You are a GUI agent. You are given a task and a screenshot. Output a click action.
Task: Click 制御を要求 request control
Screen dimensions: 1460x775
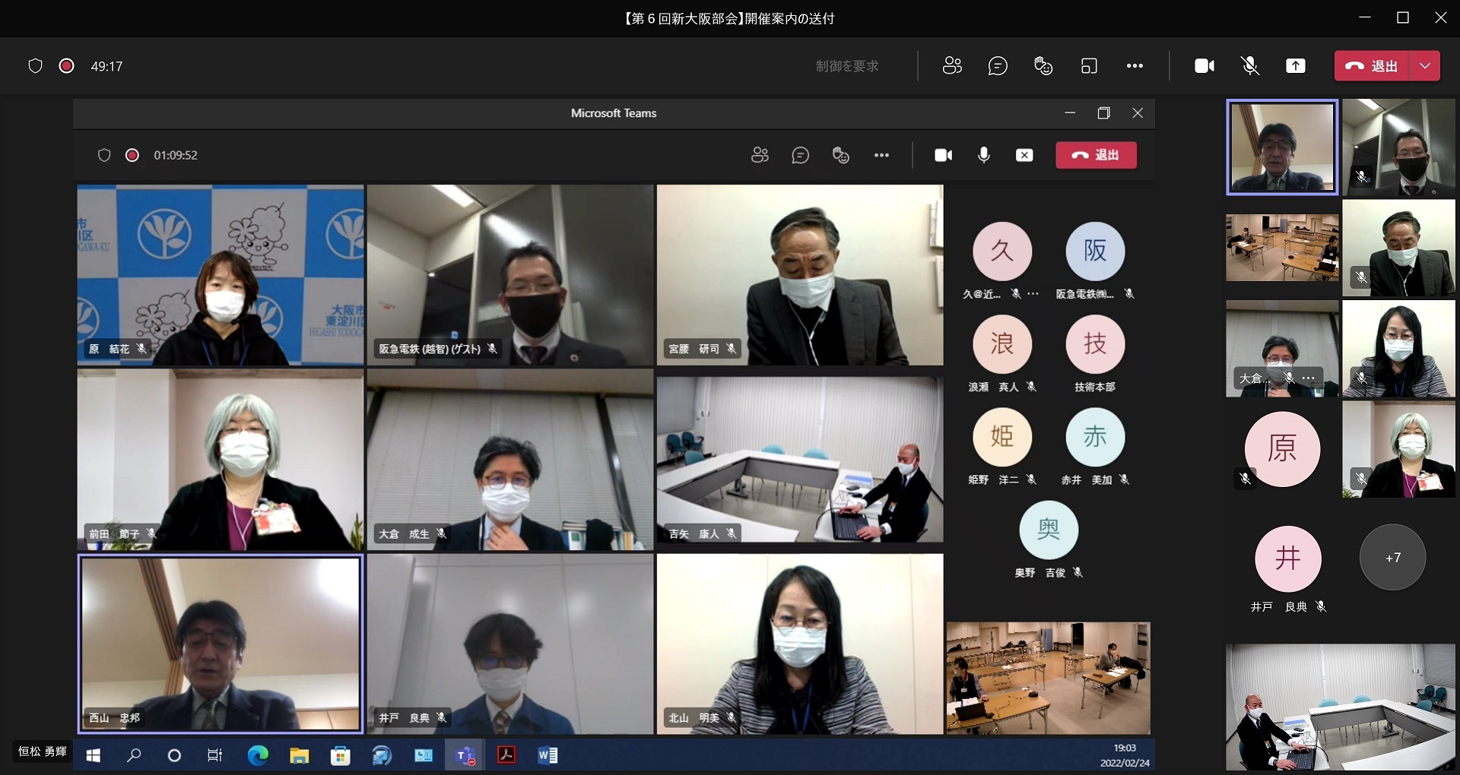[847, 66]
